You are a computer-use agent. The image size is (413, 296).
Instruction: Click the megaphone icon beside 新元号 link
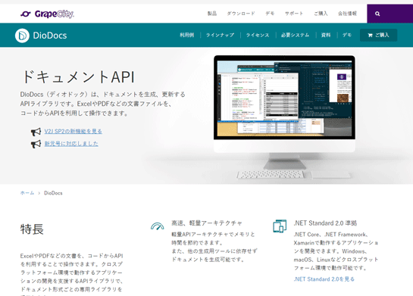[36, 144]
